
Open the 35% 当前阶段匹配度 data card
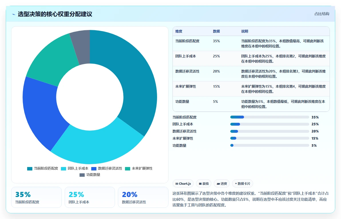36,197
